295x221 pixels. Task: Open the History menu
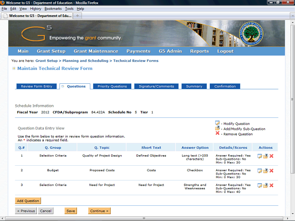35,9
